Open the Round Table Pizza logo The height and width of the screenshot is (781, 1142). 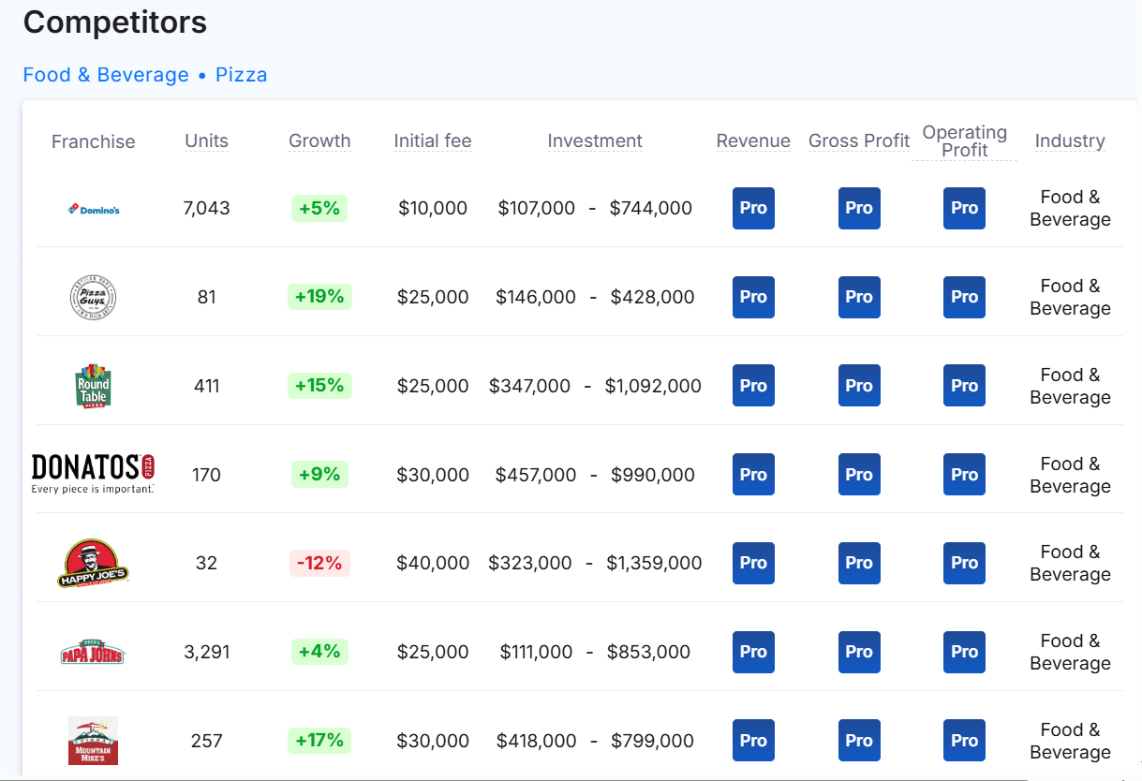click(94, 386)
